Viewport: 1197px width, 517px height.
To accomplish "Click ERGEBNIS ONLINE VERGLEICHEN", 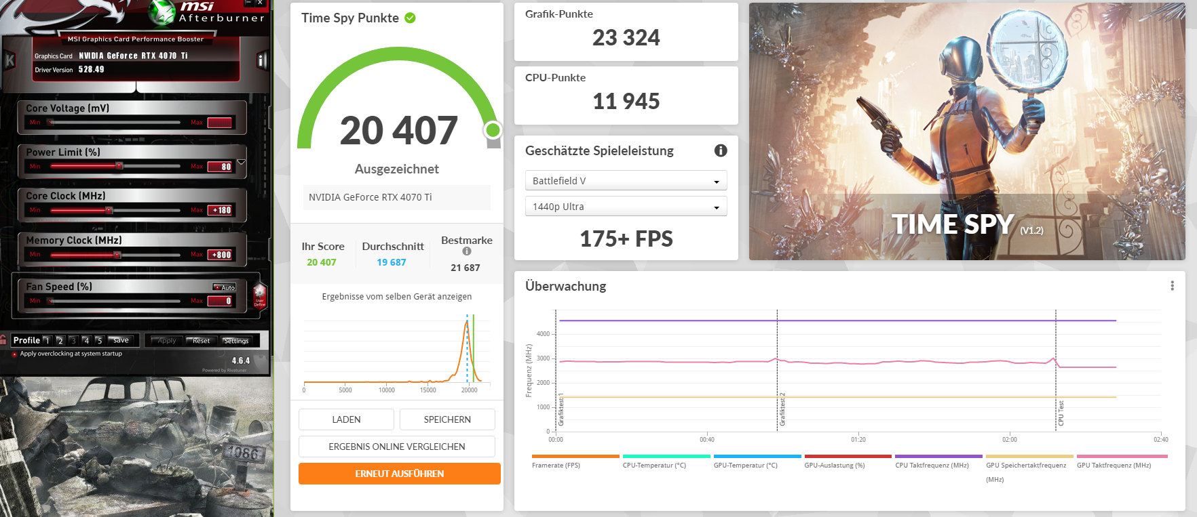I will coord(397,447).
